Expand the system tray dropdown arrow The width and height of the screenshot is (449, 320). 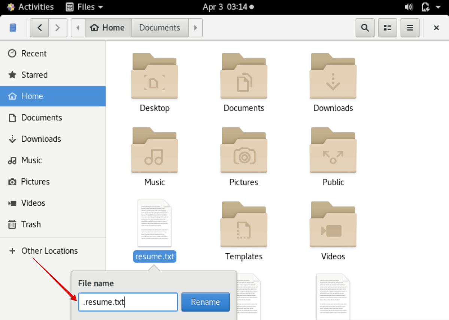coord(438,7)
